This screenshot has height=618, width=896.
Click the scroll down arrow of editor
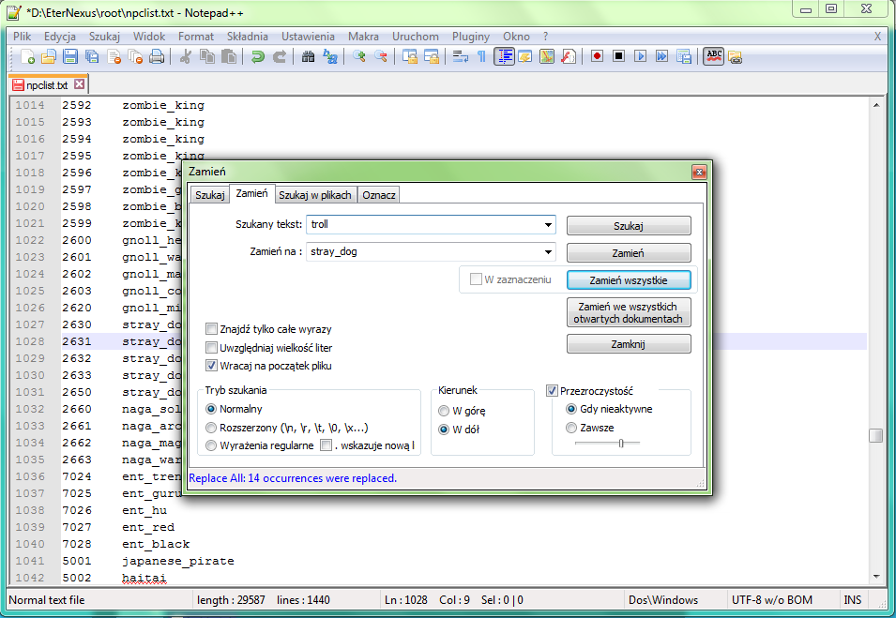pyautogui.click(x=875, y=577)
